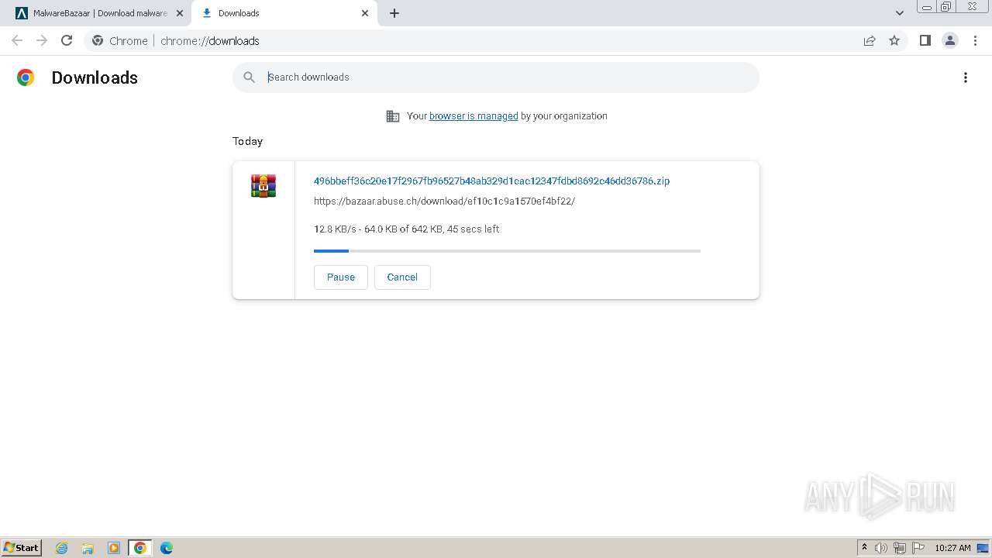The height and width of the screenshot is (558, 992).
Task: Open the volume speaker tray icon
Action: tap(881, 548)
